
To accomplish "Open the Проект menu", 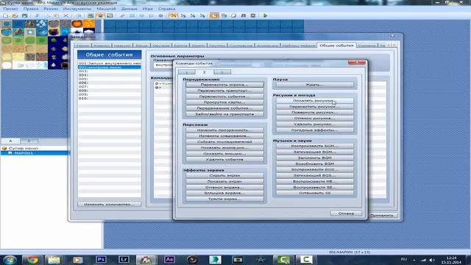I will (x=10, y=9).
